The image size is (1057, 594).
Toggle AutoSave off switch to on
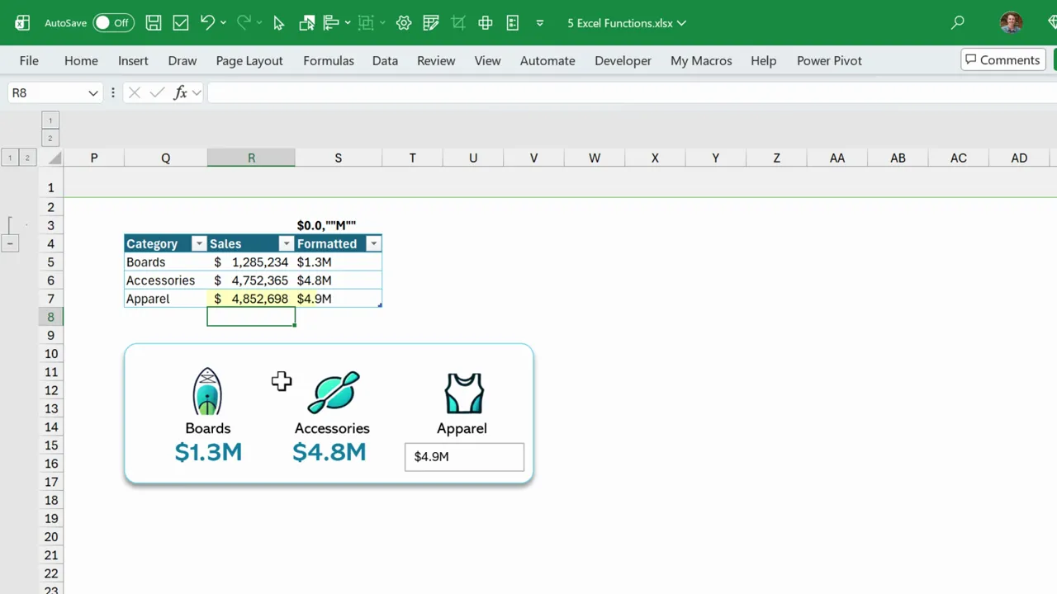(113, 22)
